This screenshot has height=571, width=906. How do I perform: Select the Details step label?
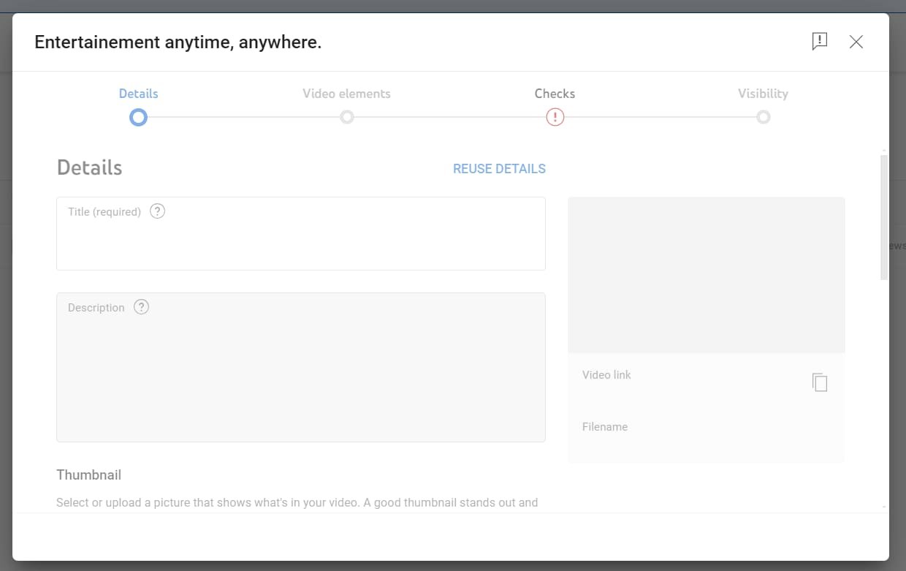tap(138, 94)
